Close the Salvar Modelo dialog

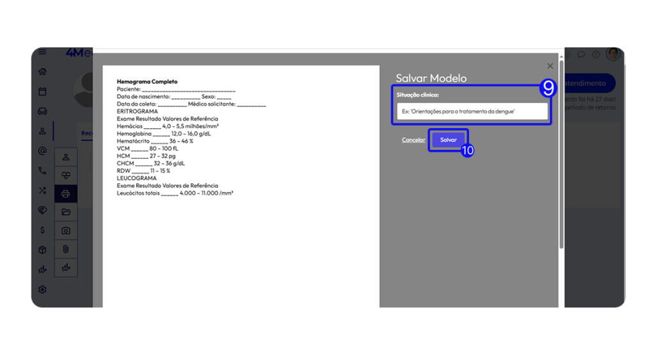click(x=550, y=66)
